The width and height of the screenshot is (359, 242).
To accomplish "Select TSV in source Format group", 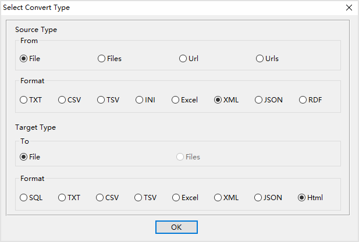I will (x=108, y=100).
